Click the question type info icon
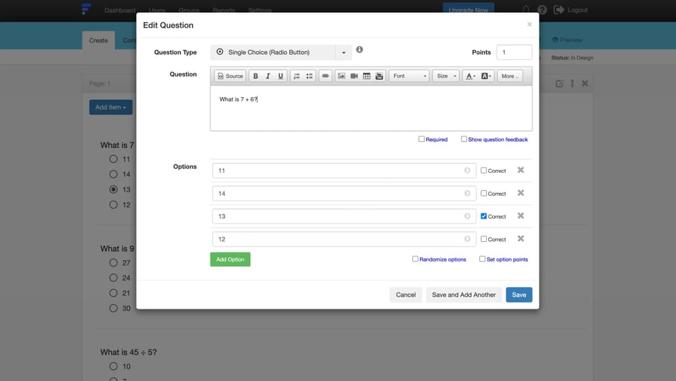Image resolution: width=676 pixels, height=381 pixels. [360, 49]
